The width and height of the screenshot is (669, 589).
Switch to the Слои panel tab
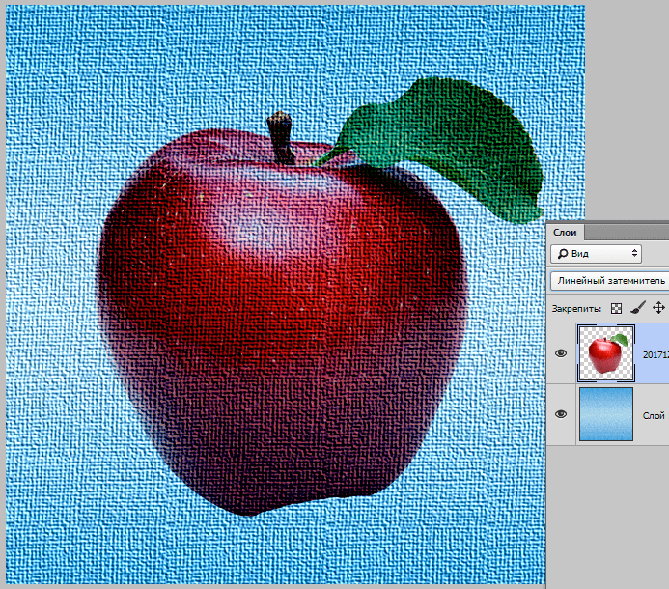(565, 232)
